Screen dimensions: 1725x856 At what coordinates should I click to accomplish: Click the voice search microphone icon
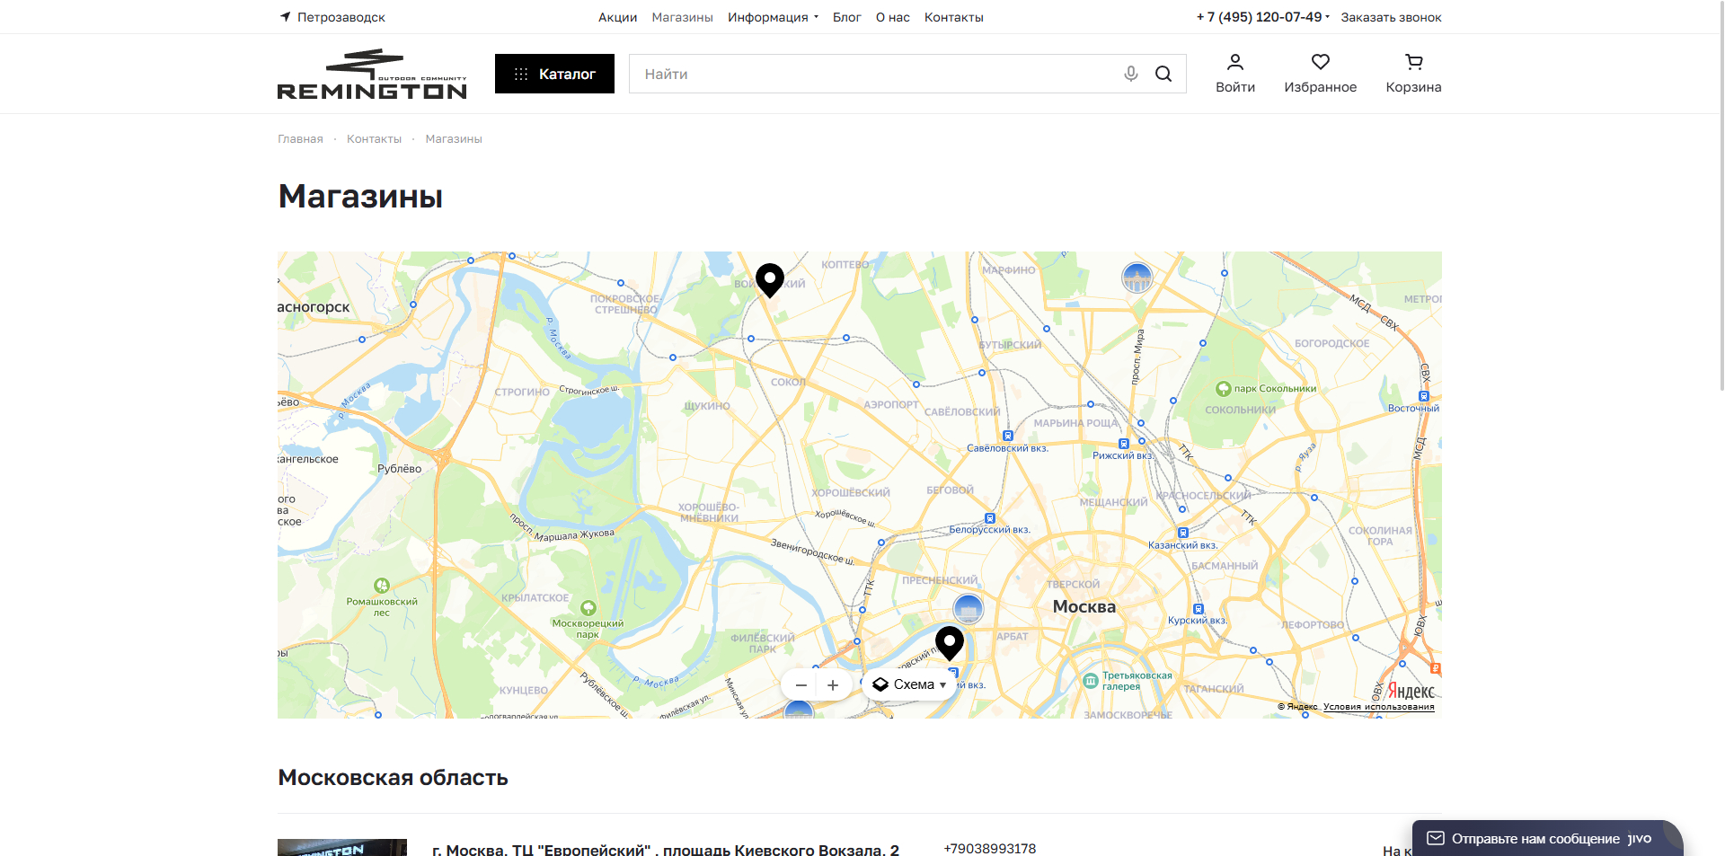click(x=1131, y=74)
